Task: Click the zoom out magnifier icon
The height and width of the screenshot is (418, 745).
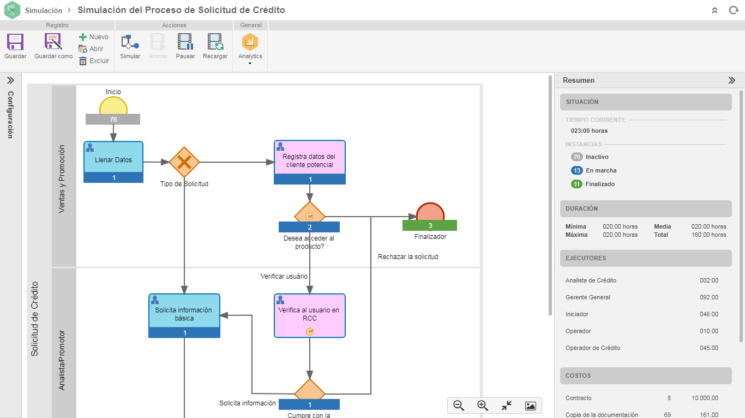Action: (x=458, y=405)
